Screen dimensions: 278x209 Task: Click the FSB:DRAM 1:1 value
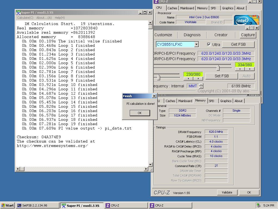pyautogui.click(x=216, y=137)
